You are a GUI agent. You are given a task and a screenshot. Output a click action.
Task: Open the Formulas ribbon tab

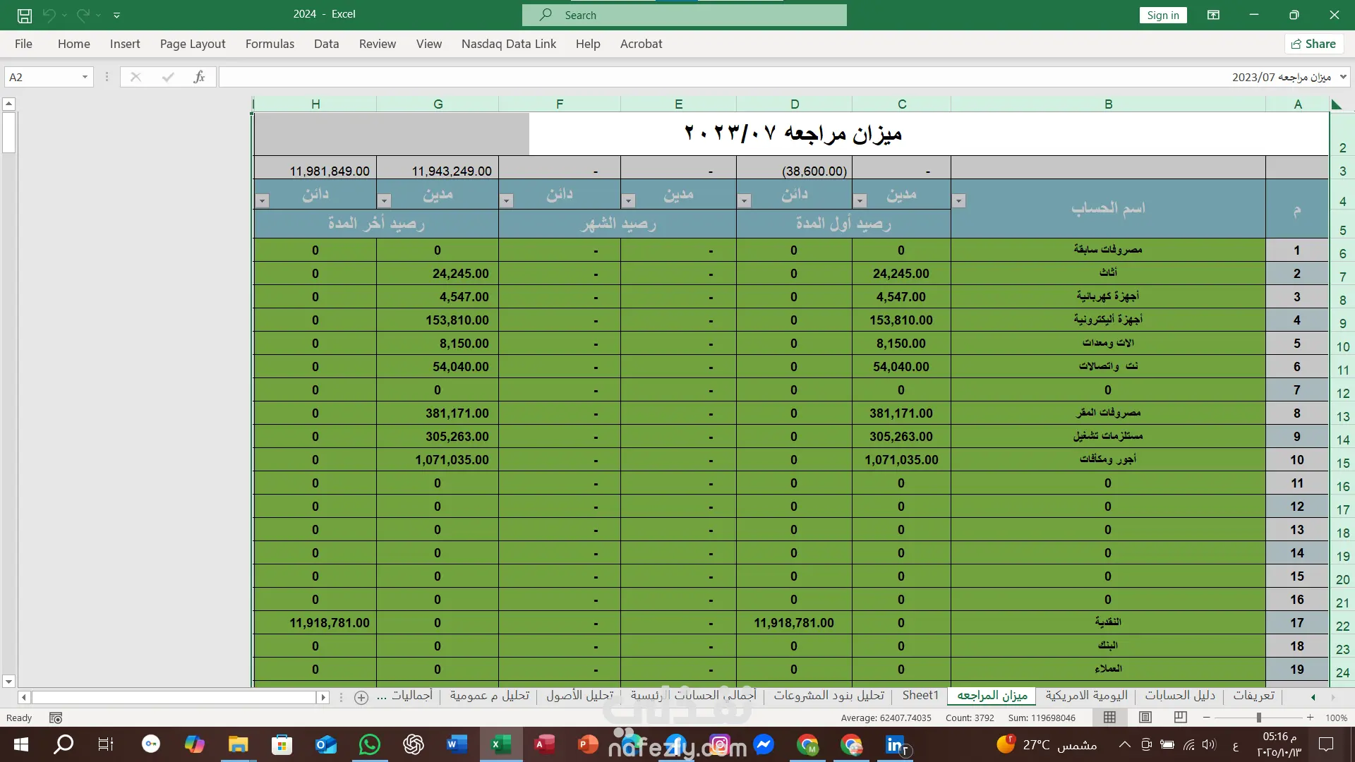[270, 44]
